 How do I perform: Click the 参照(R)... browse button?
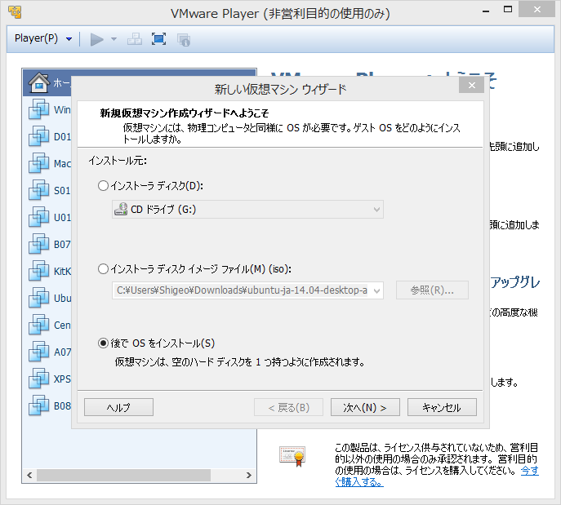[x=432, y=290]
